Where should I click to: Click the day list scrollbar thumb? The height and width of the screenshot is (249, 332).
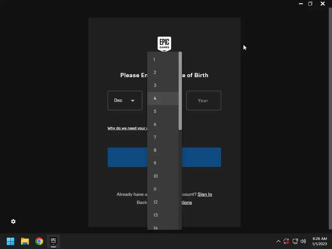click(x=180, y=91)
